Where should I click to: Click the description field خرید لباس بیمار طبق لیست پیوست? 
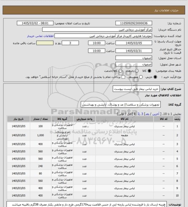(136, 89)
